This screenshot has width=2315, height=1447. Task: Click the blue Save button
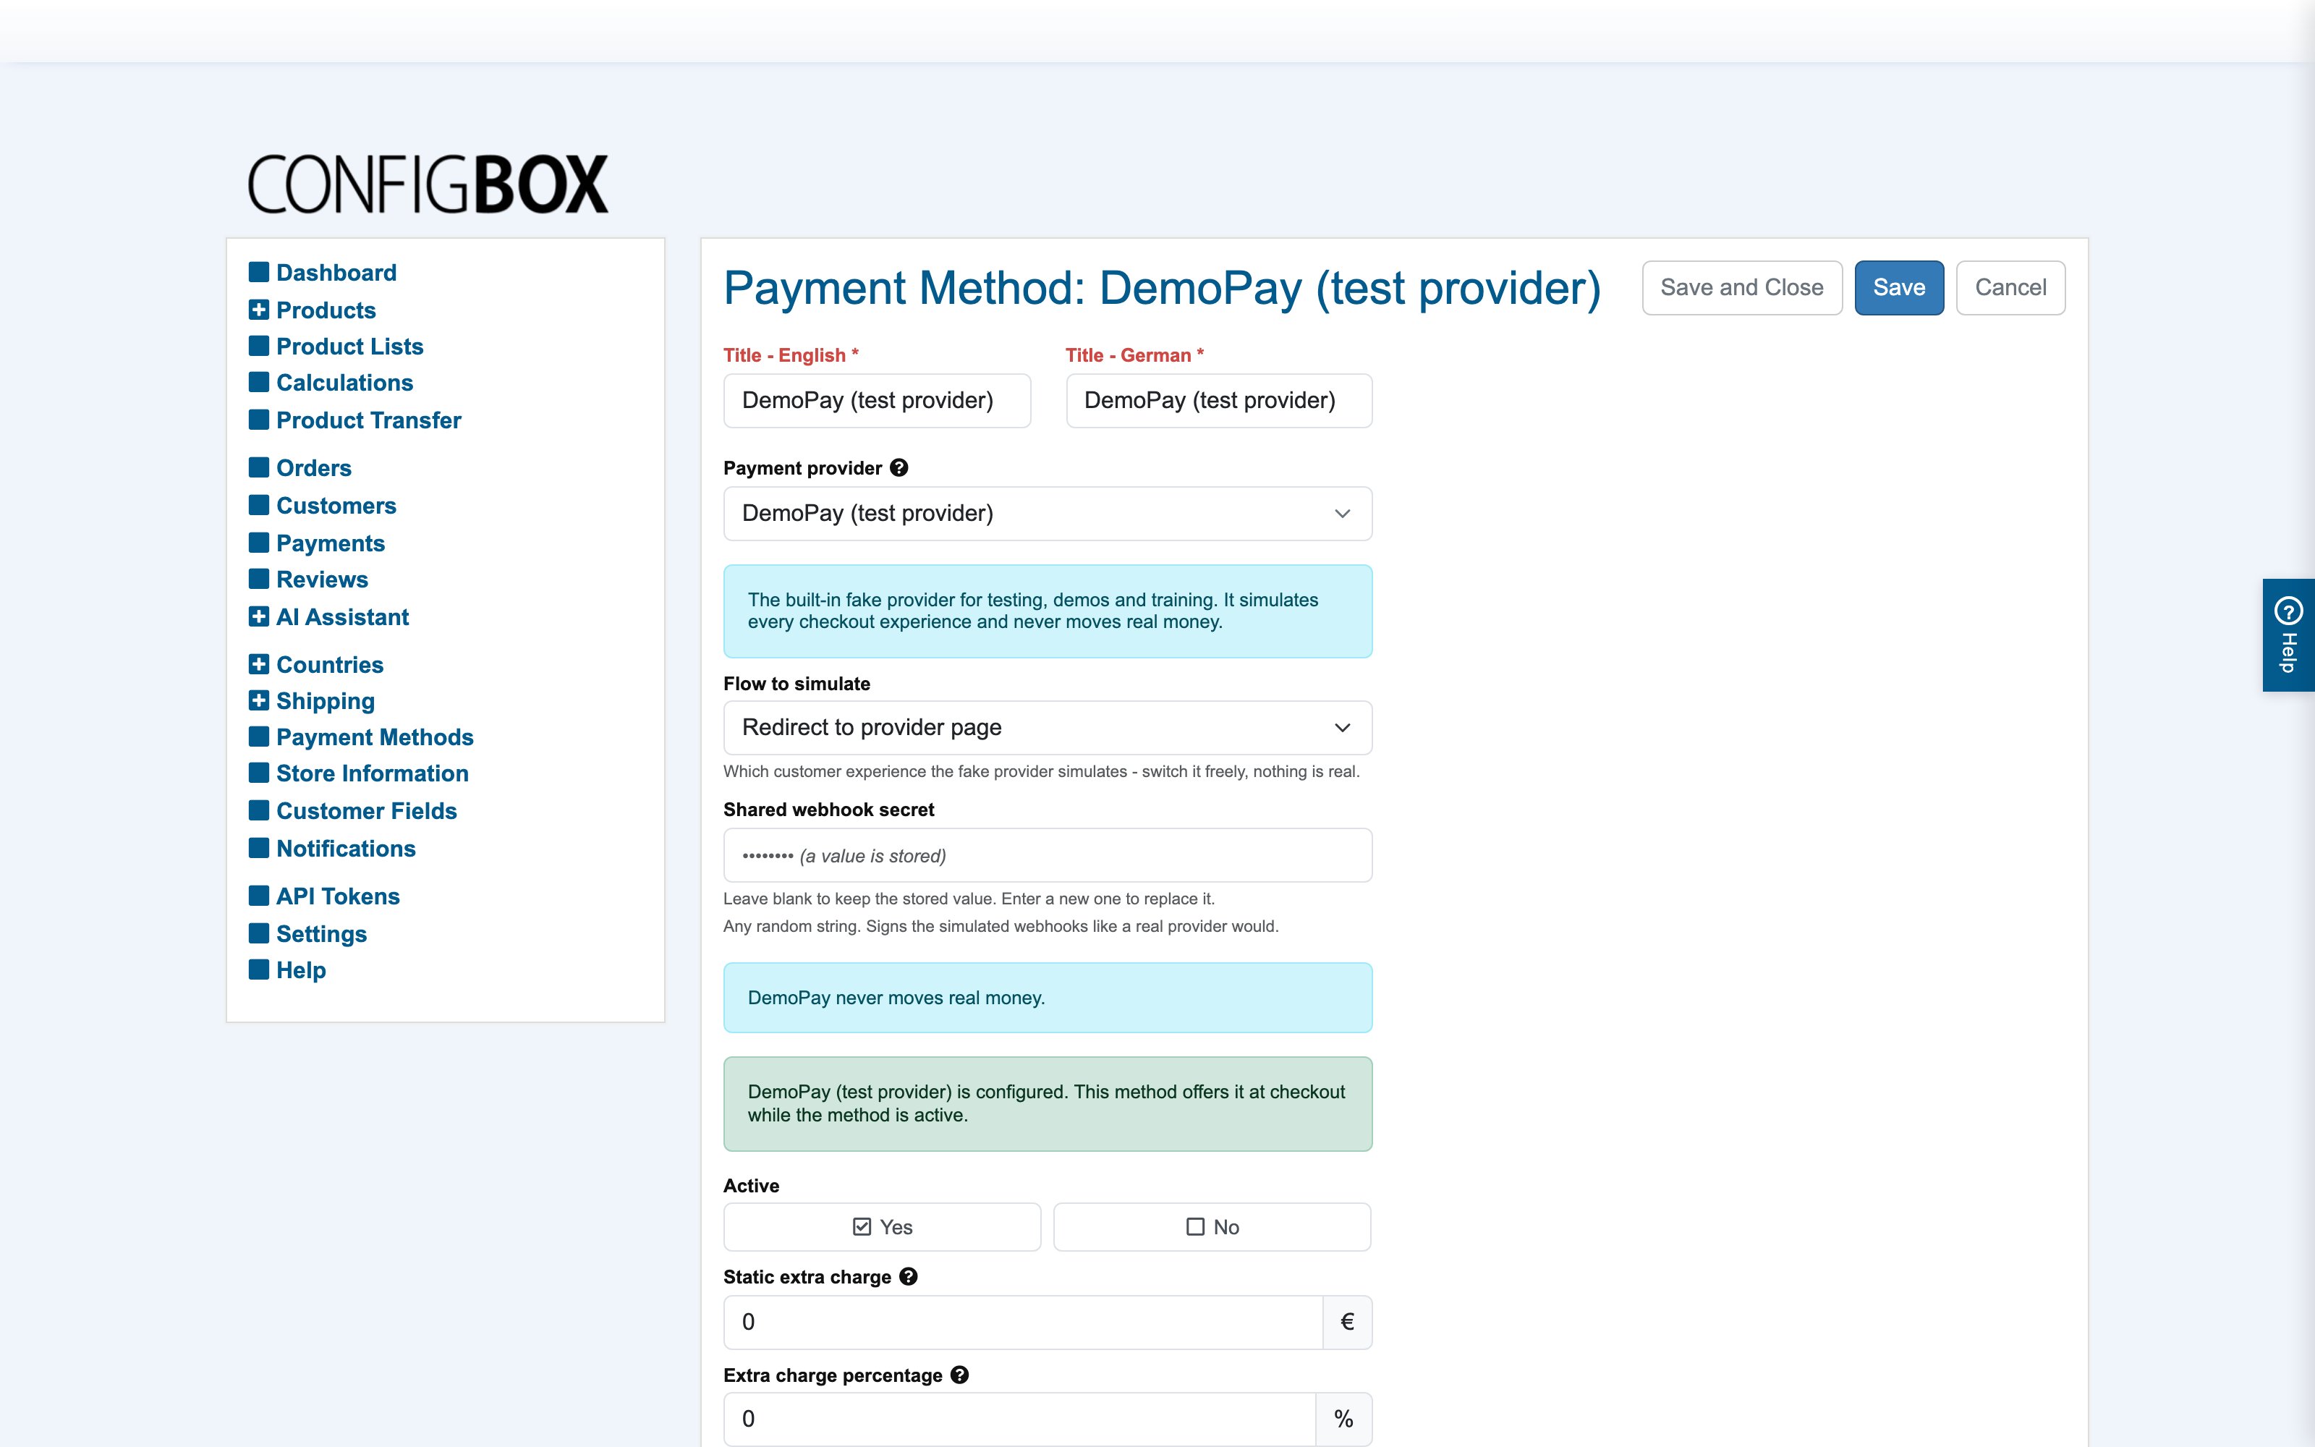coord(1899,288)
